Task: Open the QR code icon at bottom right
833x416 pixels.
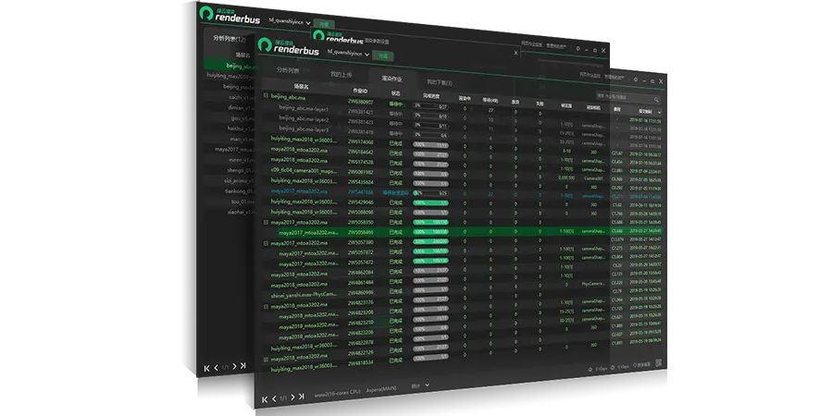Action: 658,365
